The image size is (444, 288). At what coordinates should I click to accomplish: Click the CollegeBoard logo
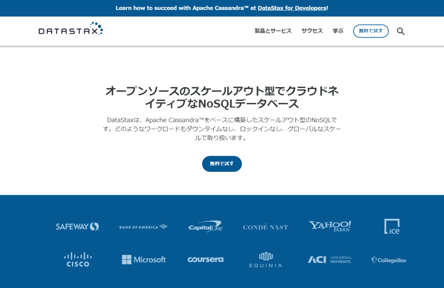coord(388,260)
